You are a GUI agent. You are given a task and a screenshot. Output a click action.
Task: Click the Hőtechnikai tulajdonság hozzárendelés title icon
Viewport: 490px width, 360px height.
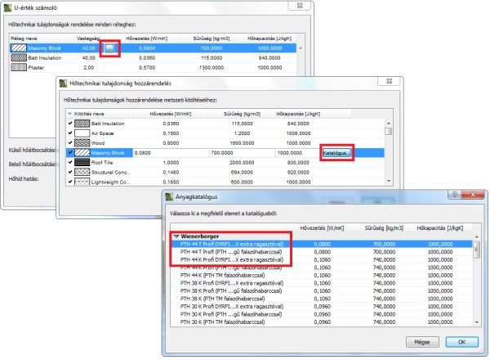[64, 83]
